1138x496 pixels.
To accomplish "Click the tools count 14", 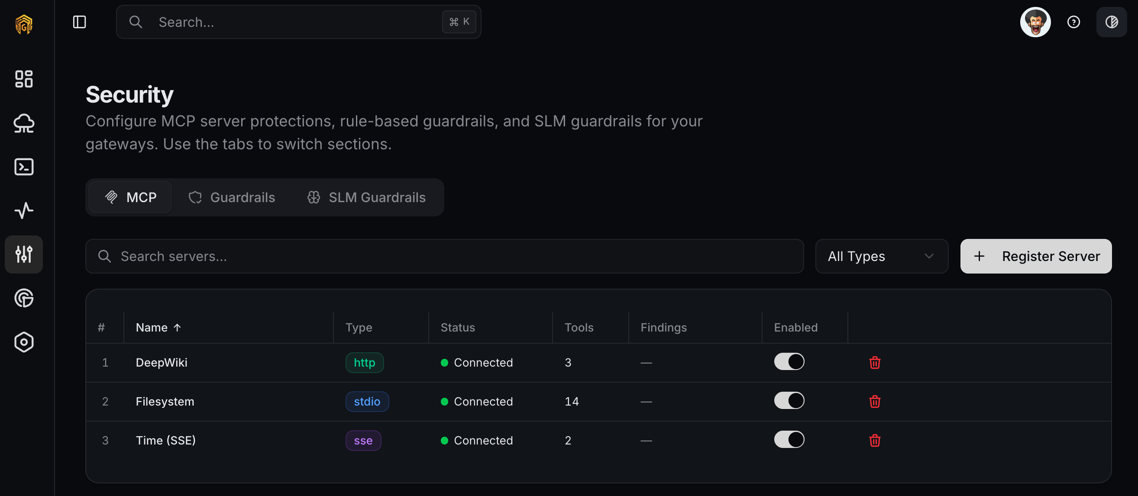I will pyautogui.click(x=572, y=402).
